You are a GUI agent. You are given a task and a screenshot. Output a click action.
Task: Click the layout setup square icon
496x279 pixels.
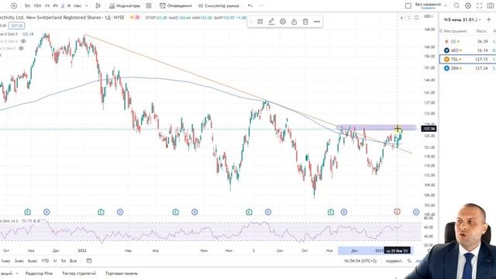408,5
